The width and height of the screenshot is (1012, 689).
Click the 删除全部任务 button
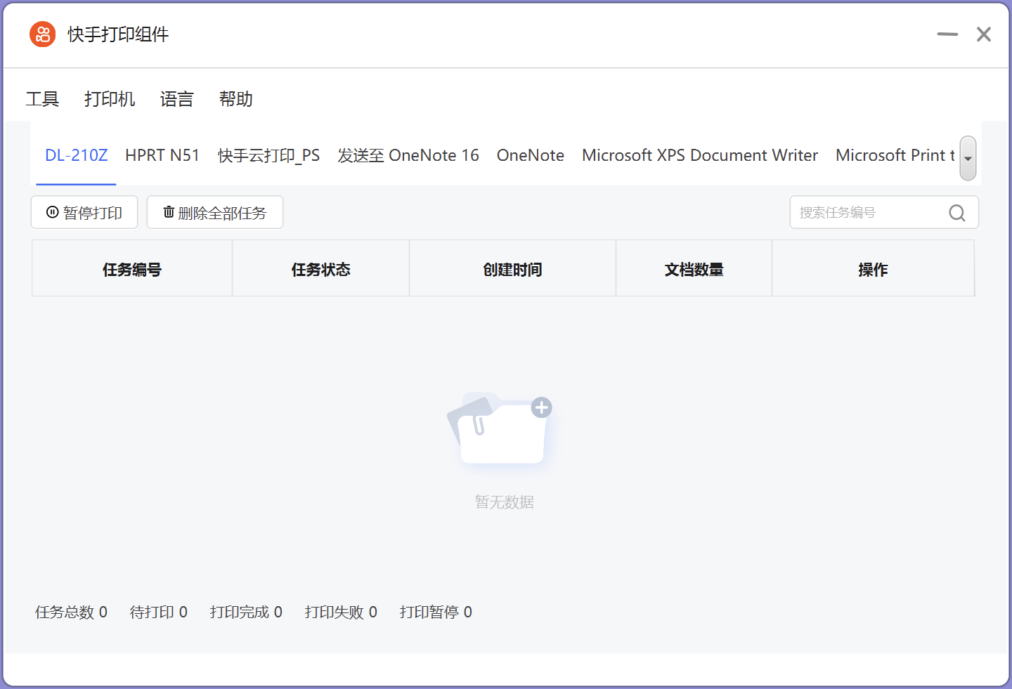click(215, 212)
